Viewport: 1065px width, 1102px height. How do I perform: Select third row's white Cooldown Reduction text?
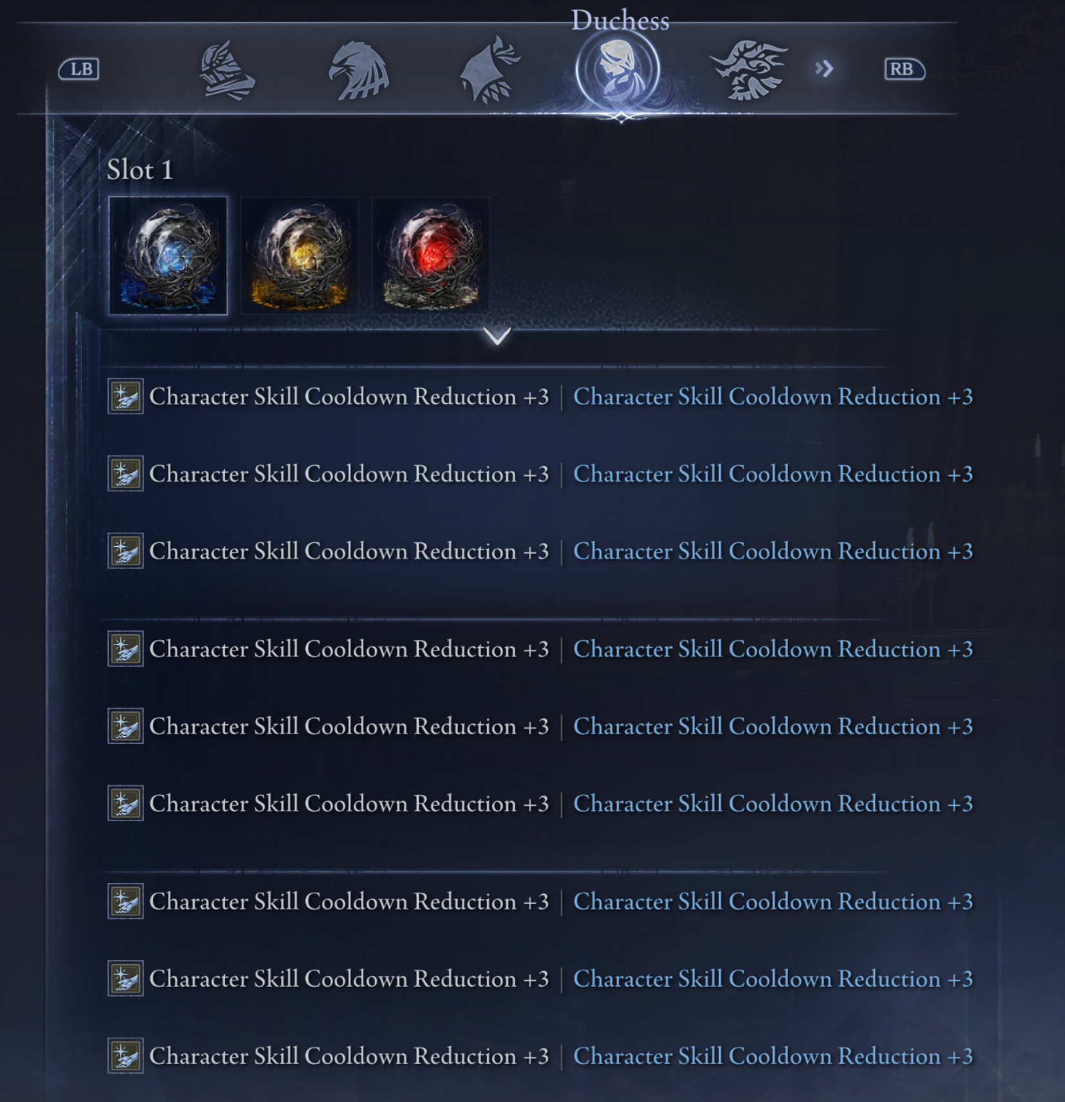coord(349,551)
